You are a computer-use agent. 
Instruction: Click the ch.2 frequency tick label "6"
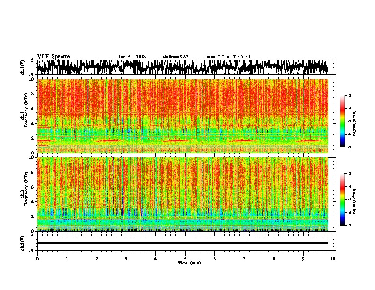(33, 187)
